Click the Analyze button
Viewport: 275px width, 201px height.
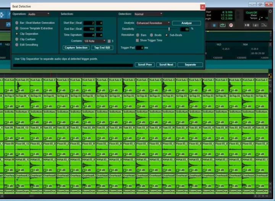point(186,23)
